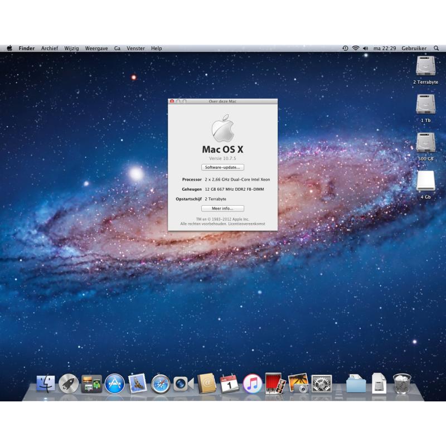Minimize the Over deze Mac window

click(x=178, y=101)
